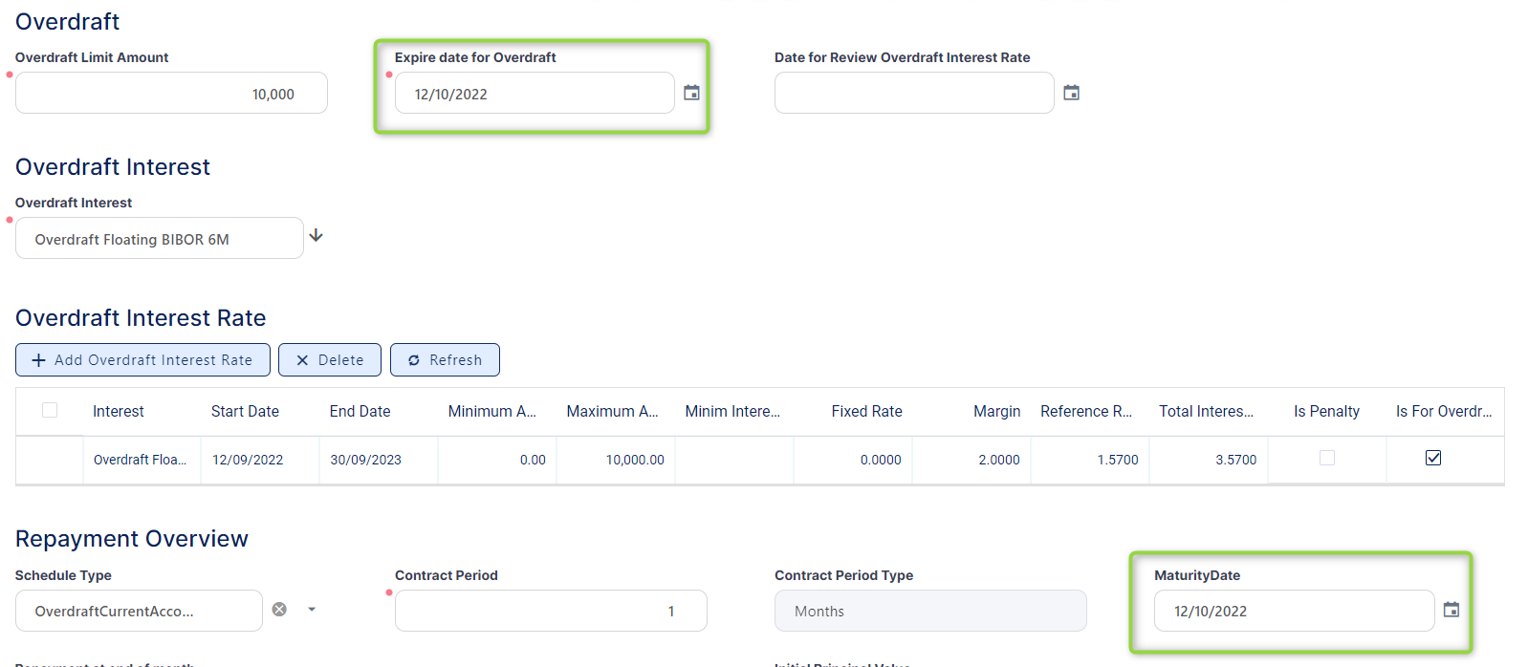Click the Expire date for Overdraft text field
The height and width of the screenshot is (667, 1528).
click(534, 94)
